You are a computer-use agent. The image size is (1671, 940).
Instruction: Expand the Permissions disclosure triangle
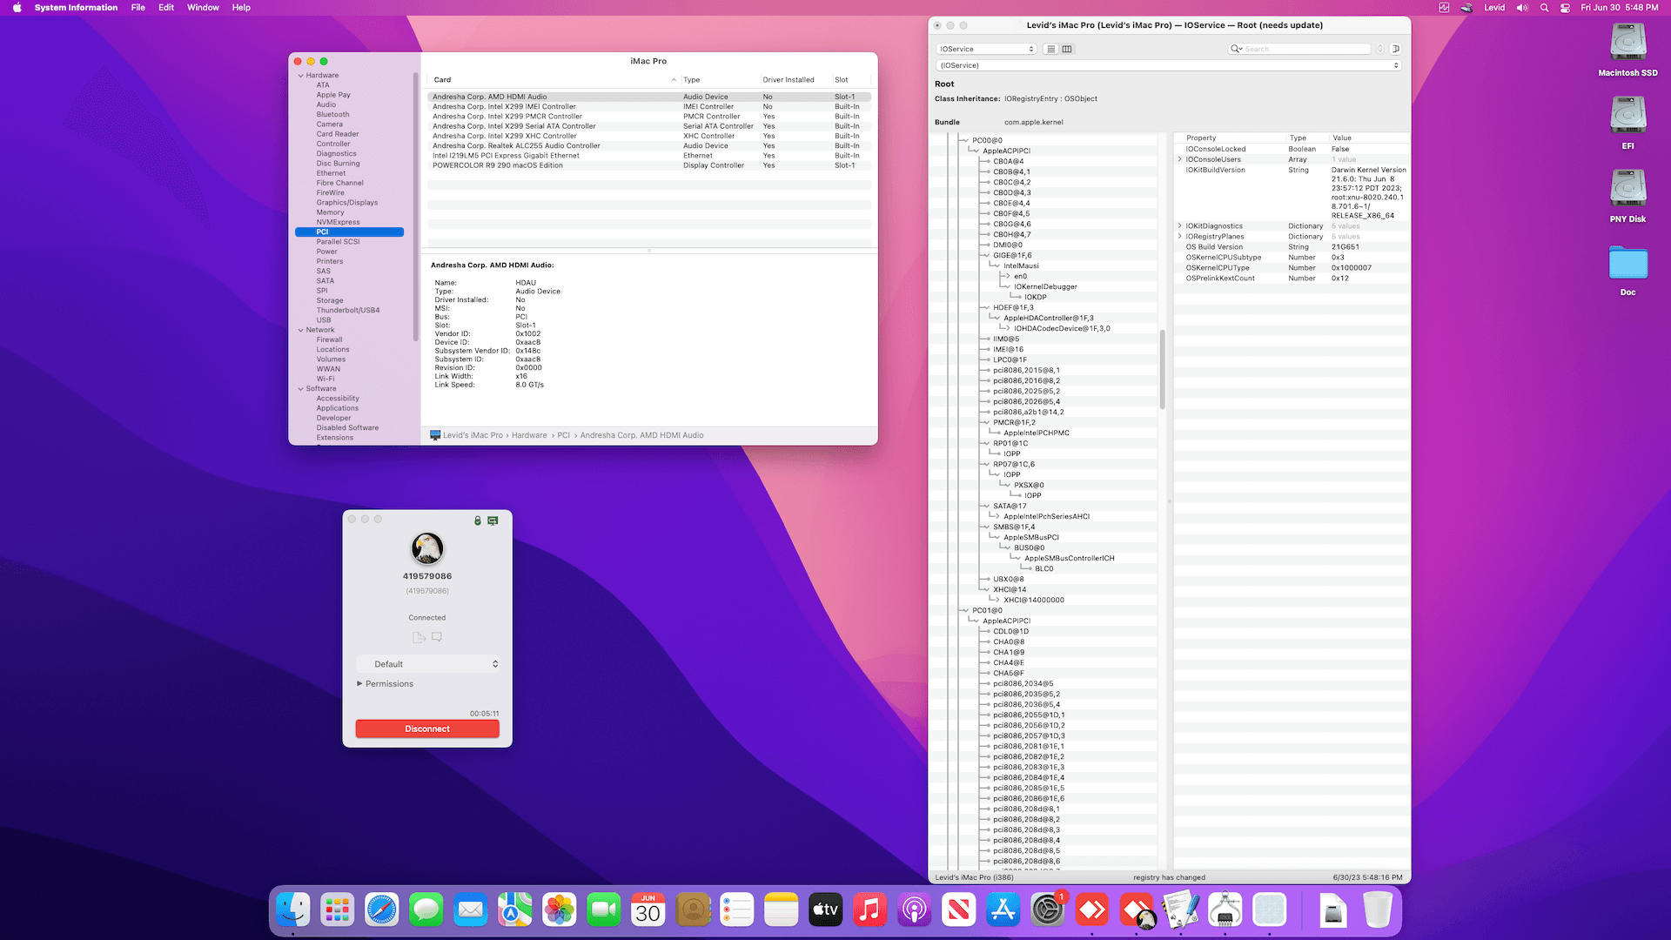point(359,684)
